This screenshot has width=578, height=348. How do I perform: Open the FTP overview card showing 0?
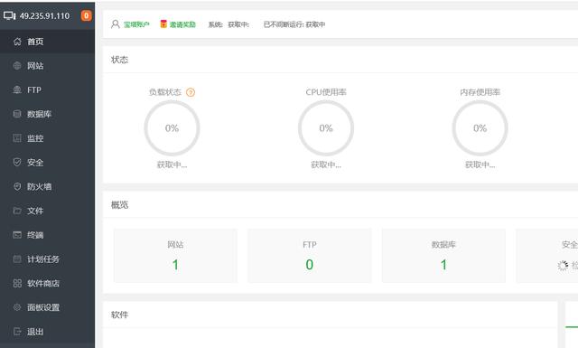tap(310, 256)
